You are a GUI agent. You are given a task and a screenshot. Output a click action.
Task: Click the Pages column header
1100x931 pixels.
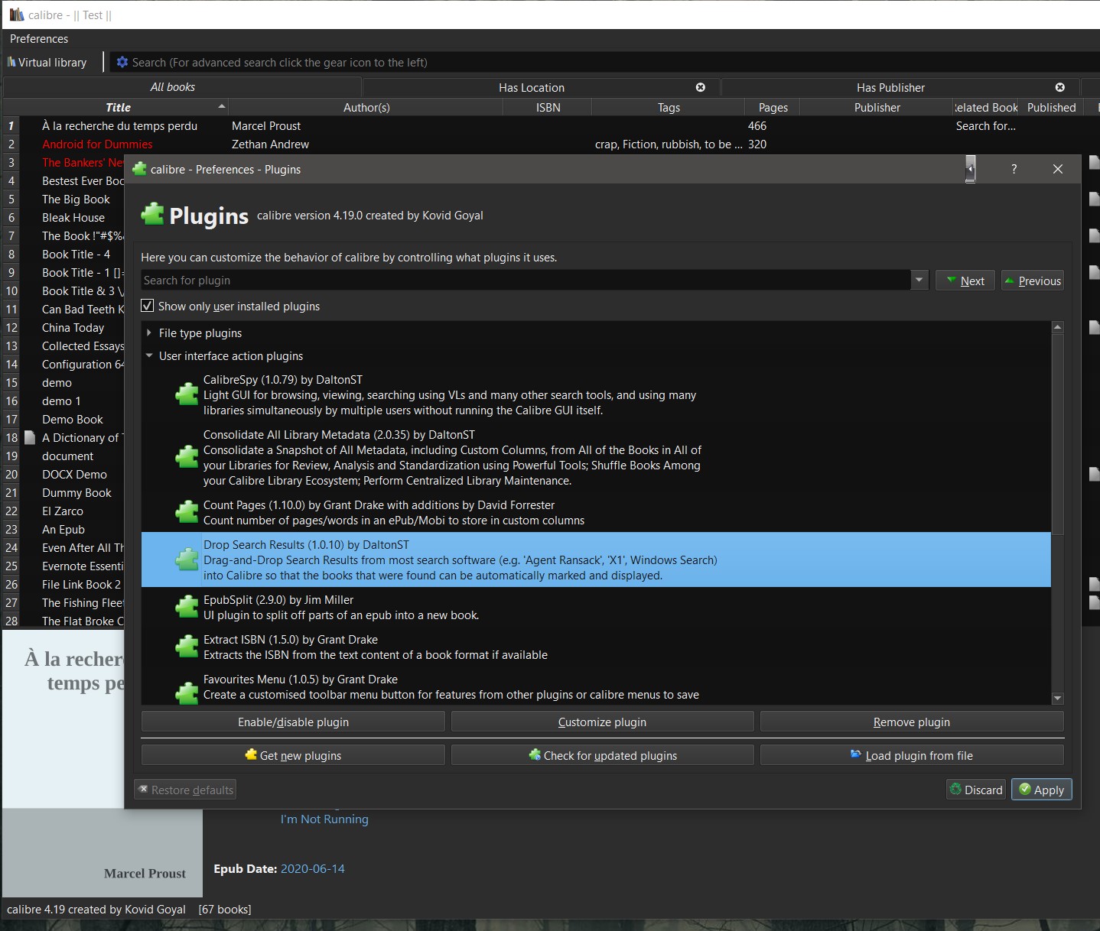tap(773, 107)
